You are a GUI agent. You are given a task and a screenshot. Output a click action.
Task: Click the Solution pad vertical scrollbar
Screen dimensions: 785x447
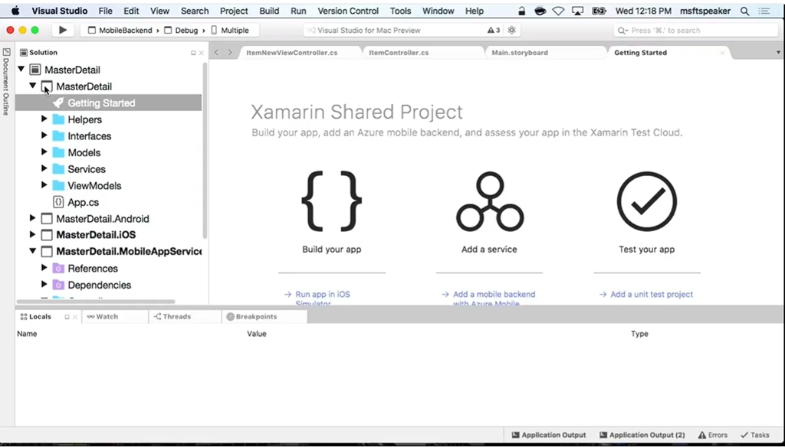pyautogui.click(x=205, y=150)
